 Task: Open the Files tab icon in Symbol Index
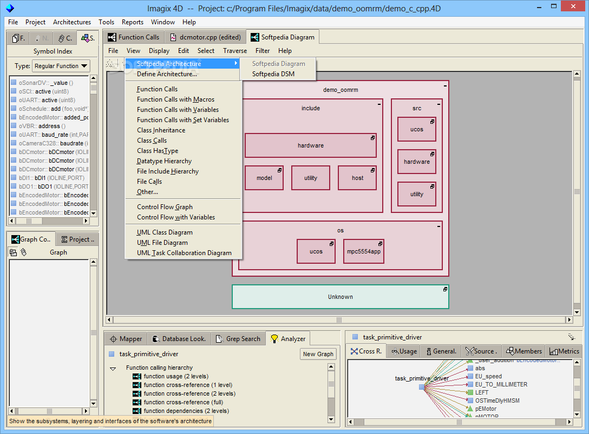[x=16, y=38]
